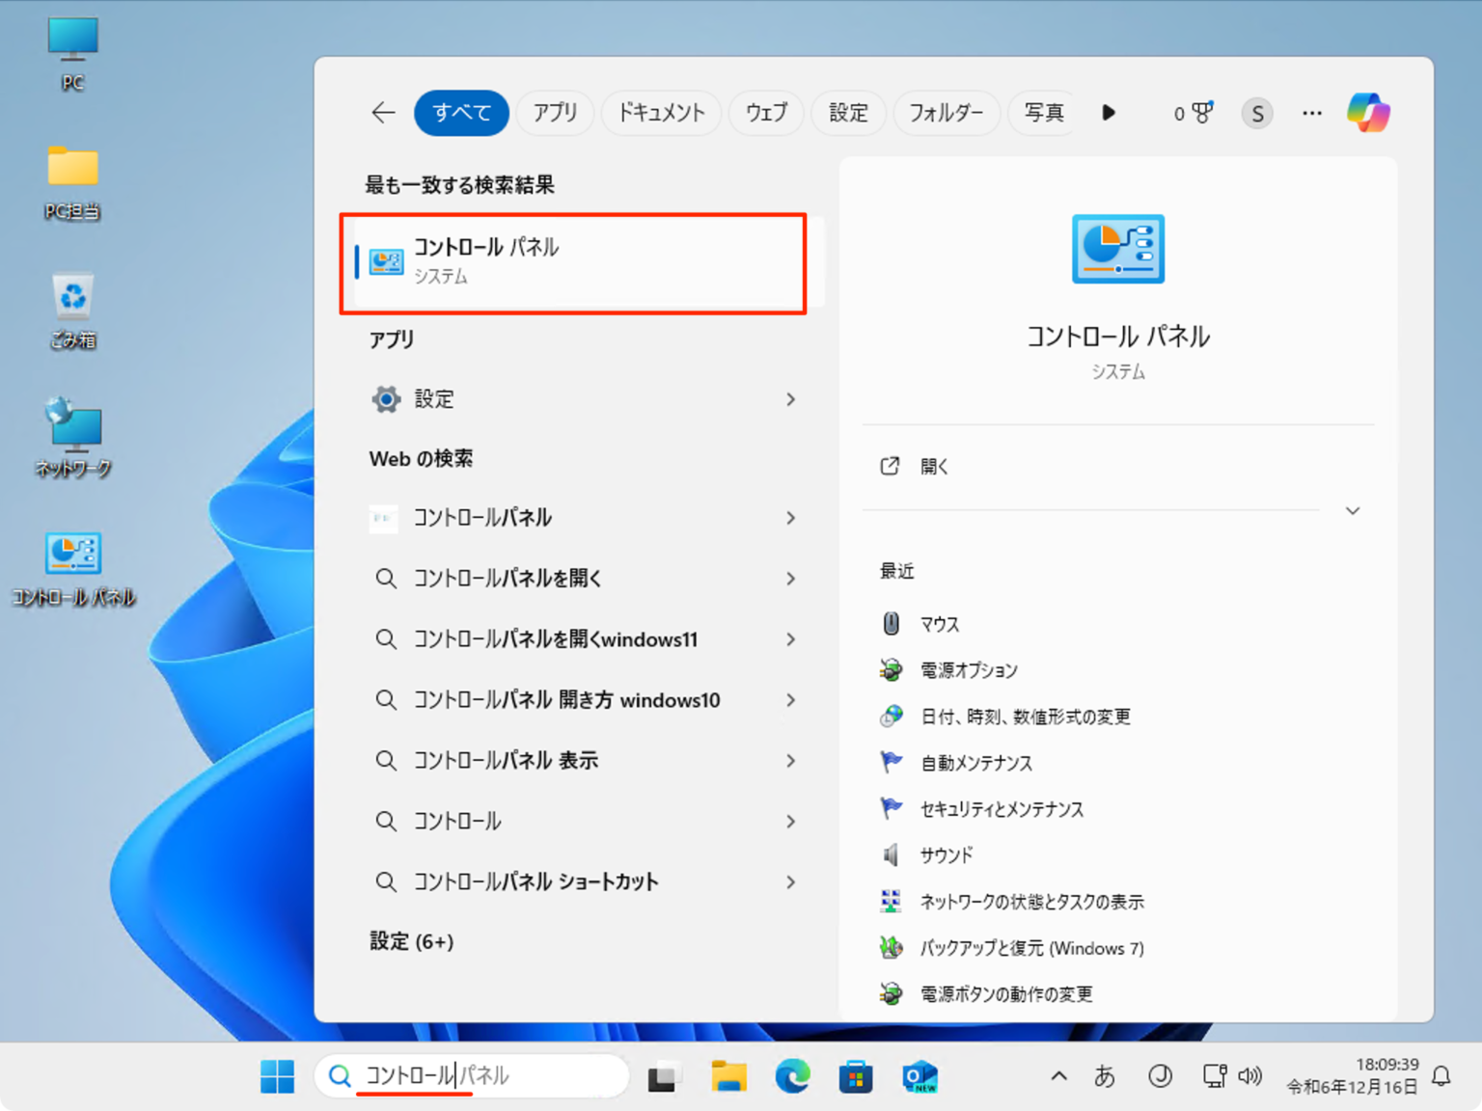Open File Explorer from the taskbar
This screenshot has width=1482, height=1111.
tap(728, 1076)
